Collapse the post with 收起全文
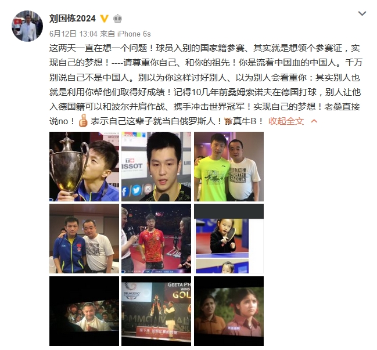This screenshot has height=350, width=377. click(x=286, y=121)
